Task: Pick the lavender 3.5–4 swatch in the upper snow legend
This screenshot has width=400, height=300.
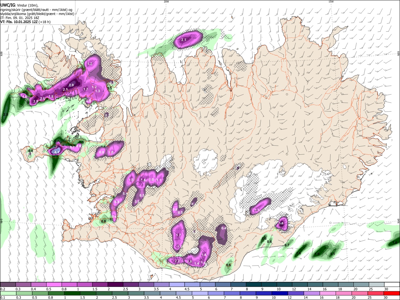Action: point(161,284)
